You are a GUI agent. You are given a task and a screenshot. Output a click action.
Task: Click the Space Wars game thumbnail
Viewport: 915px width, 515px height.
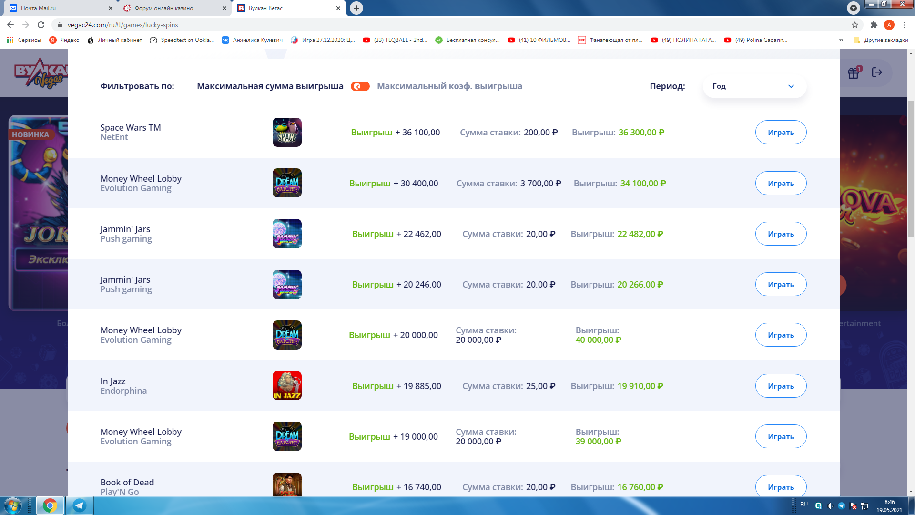click(x=287, y=133)
